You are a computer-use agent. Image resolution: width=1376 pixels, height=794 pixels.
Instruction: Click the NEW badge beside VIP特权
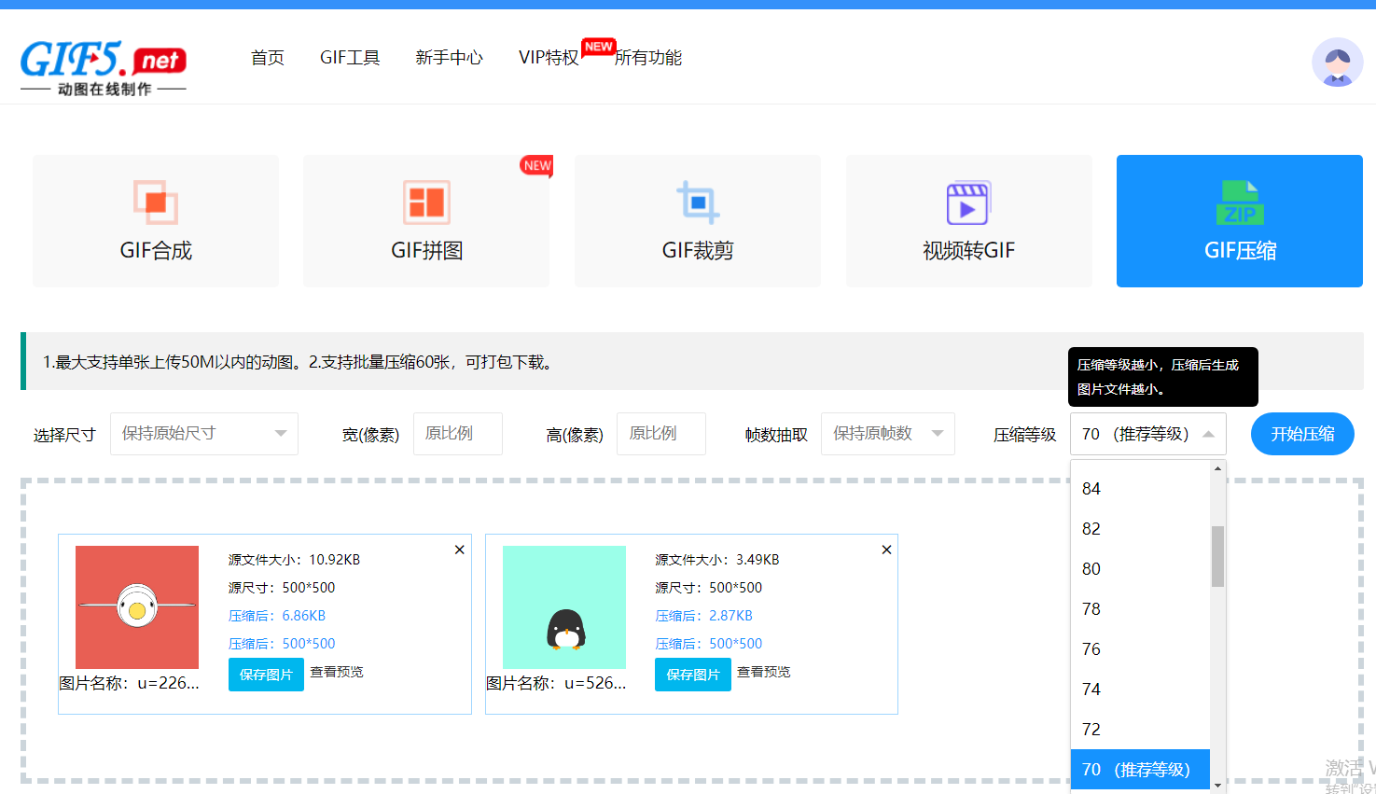point(598,47)
